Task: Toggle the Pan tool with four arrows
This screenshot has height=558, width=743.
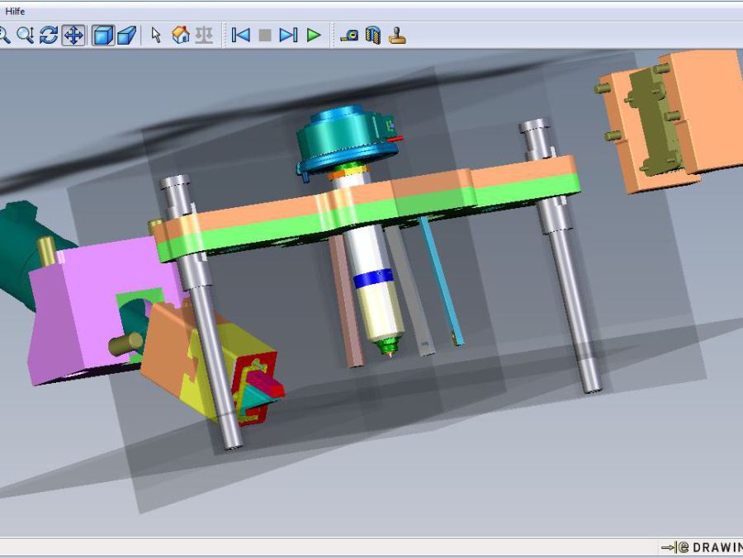Action: [73, 35]
